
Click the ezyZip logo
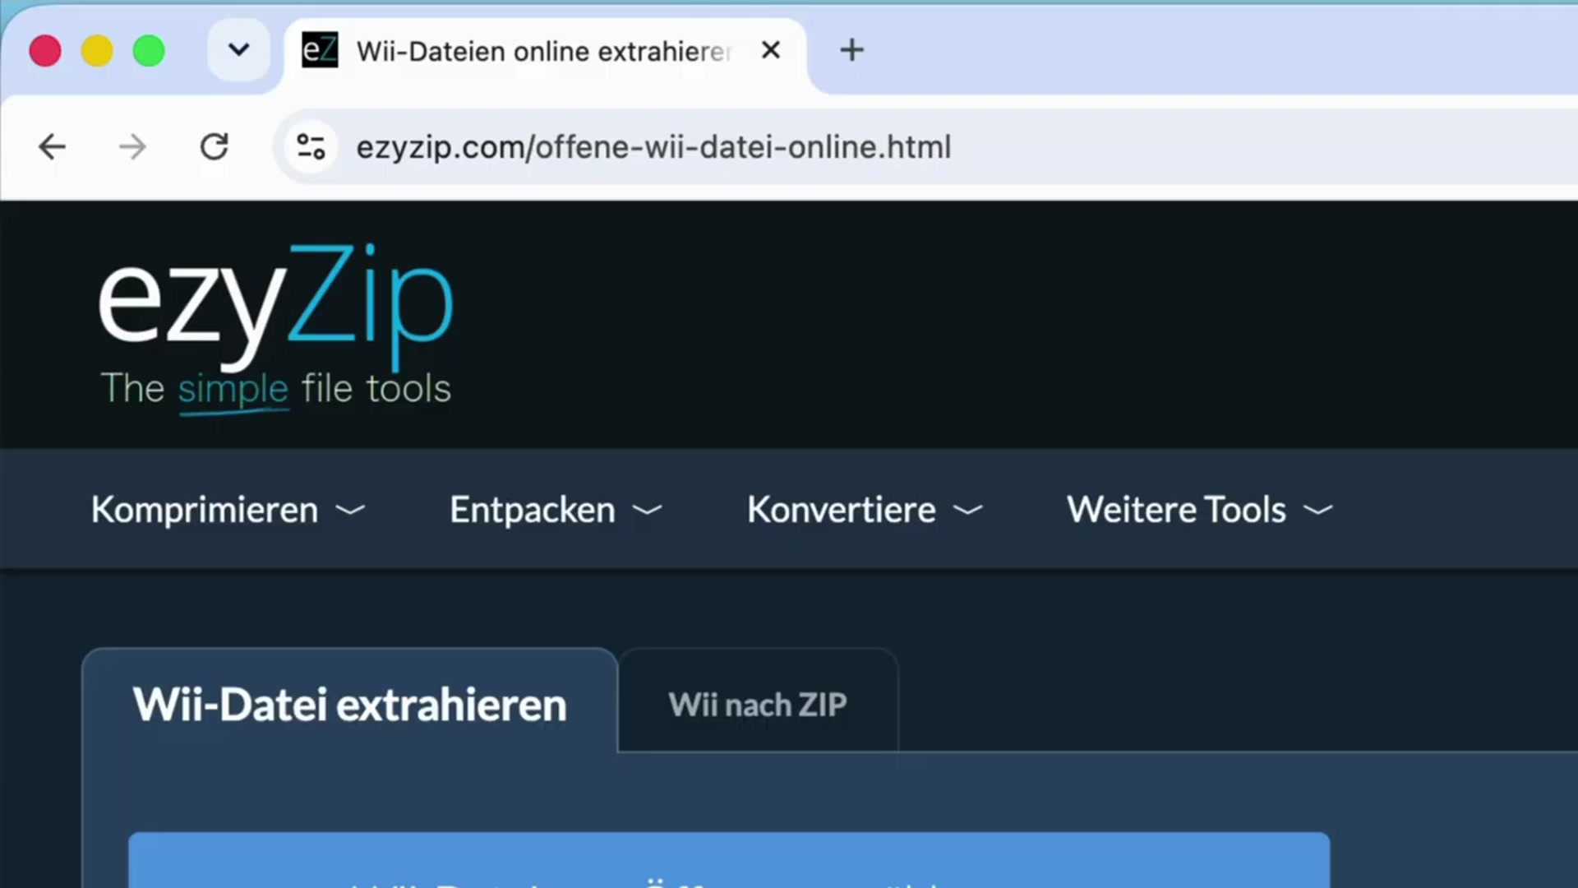pyautogui.click(x=275, y=308)
